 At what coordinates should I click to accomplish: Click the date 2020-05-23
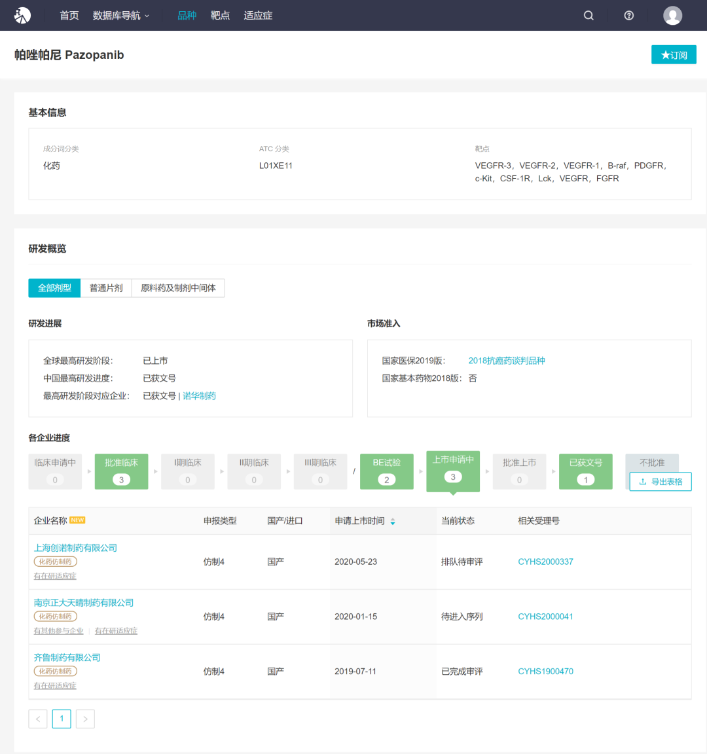coord(356,562)
